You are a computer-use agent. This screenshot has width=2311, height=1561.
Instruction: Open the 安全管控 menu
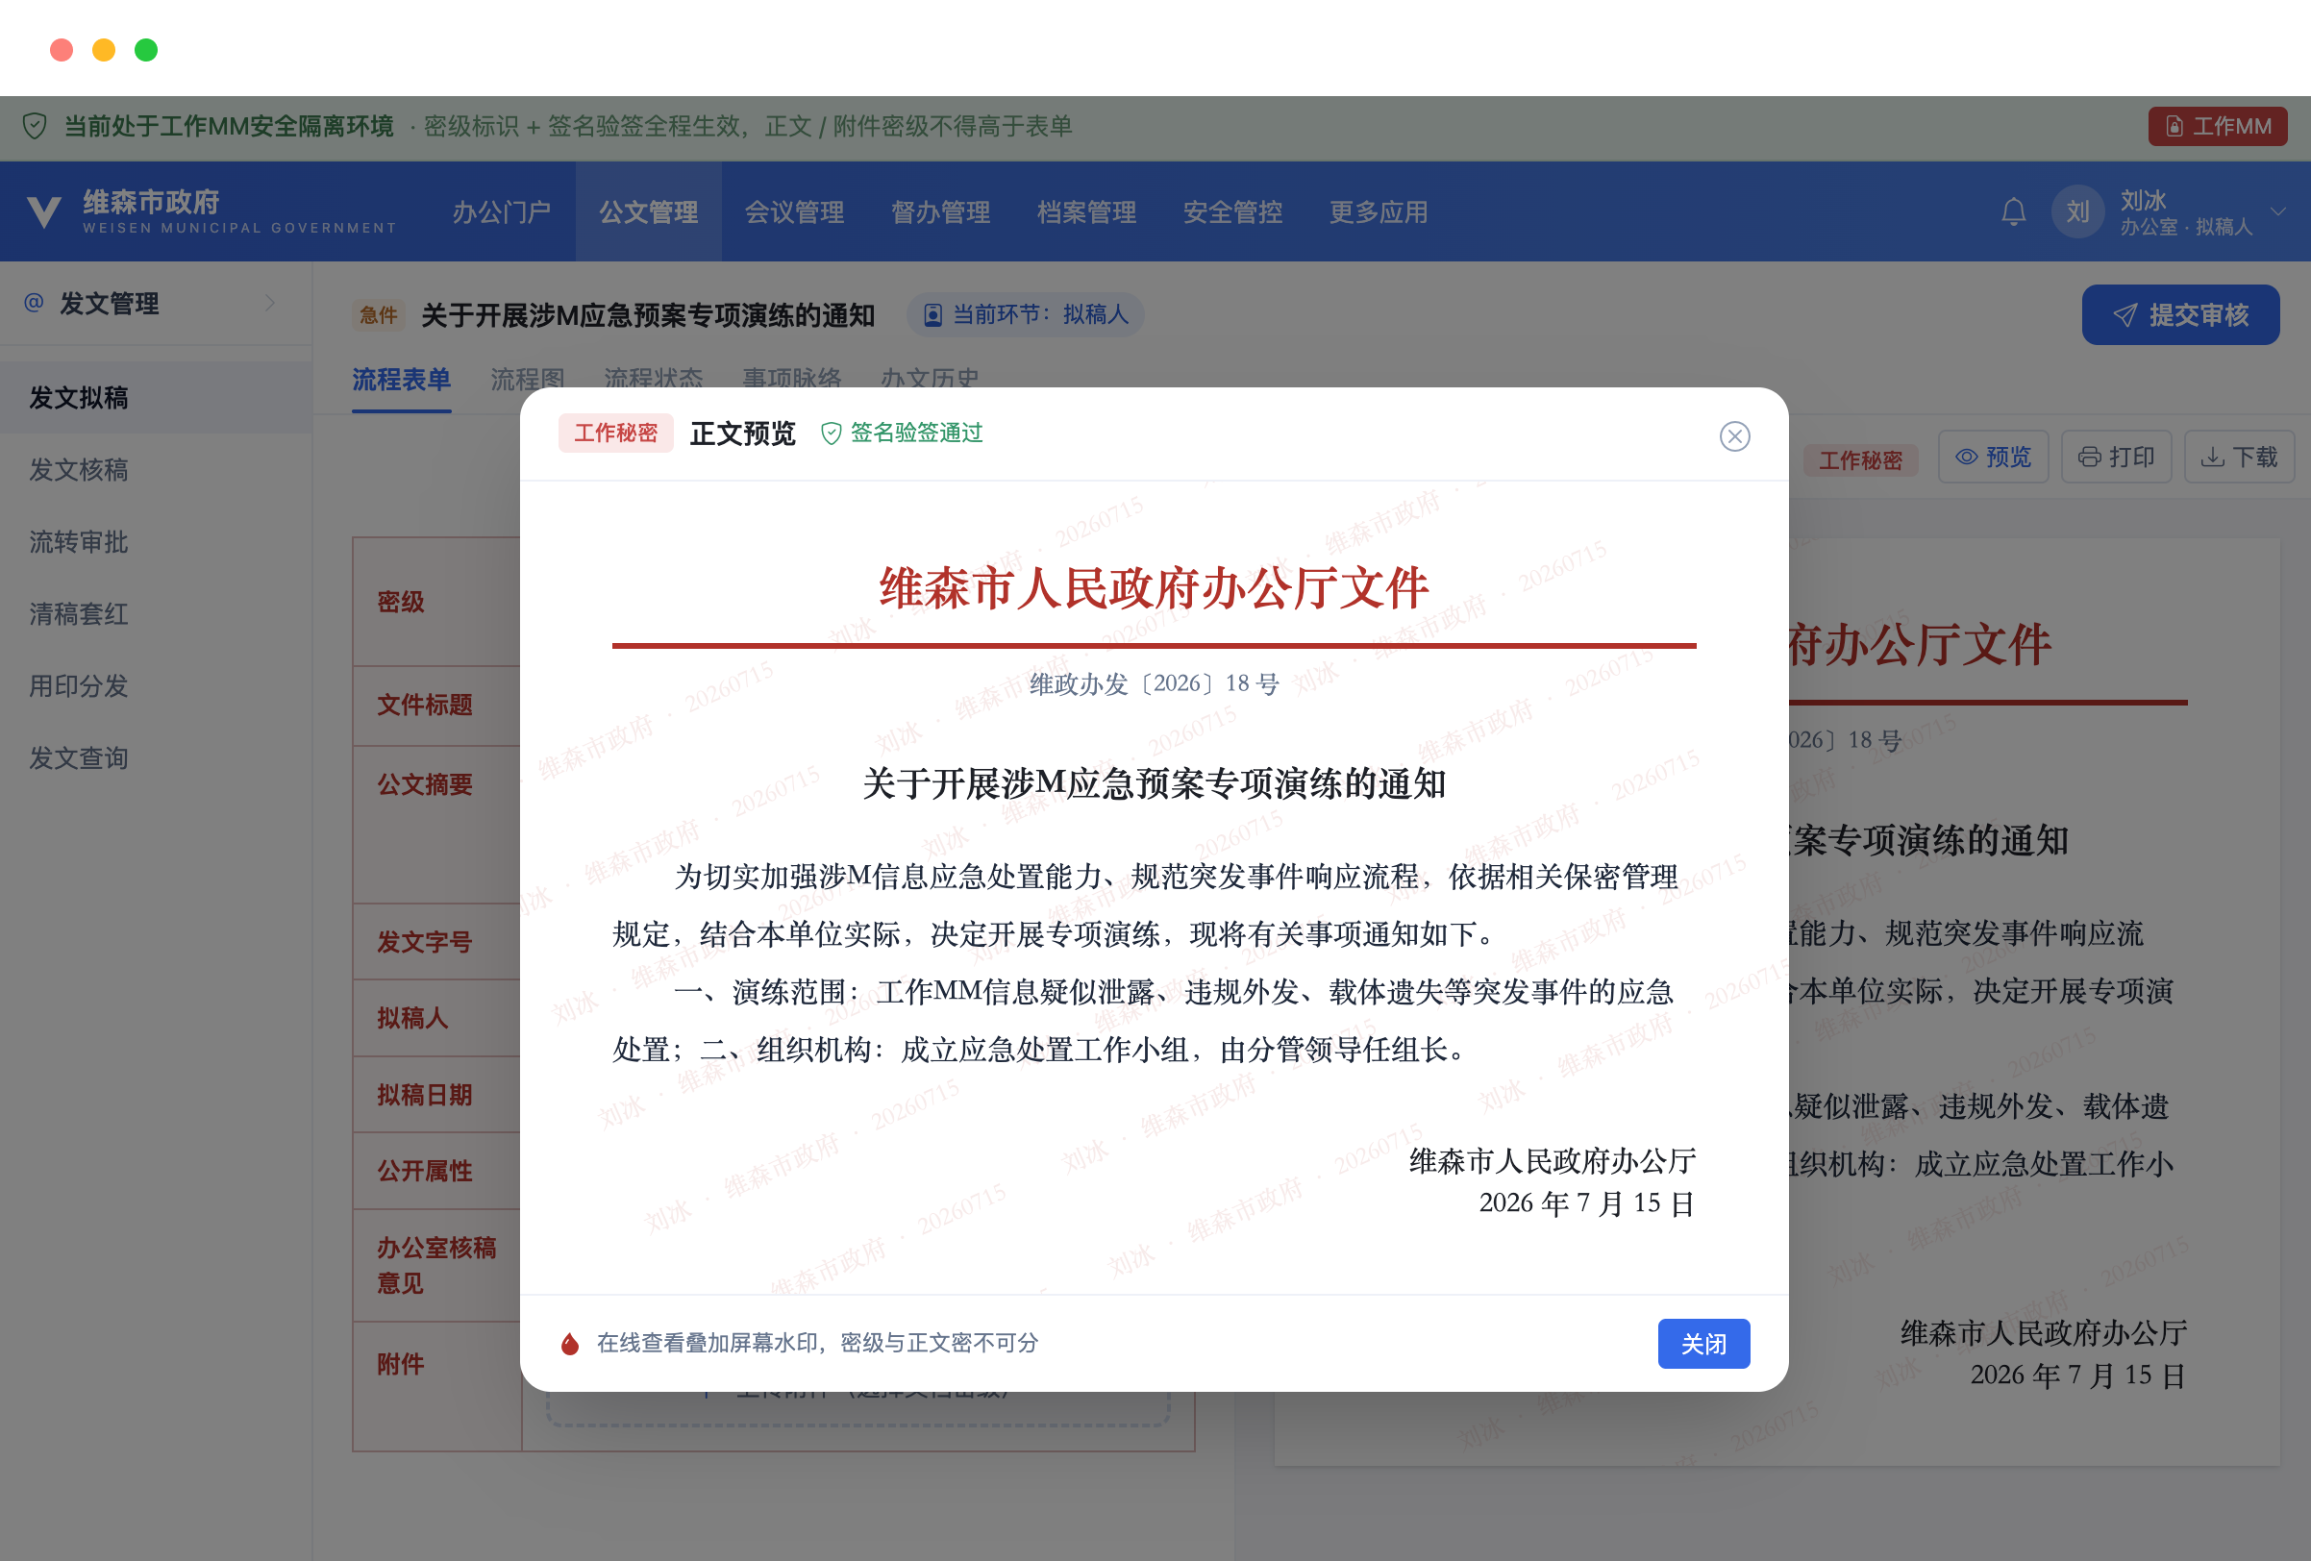pyautogui.click(x=1233, y=211)
